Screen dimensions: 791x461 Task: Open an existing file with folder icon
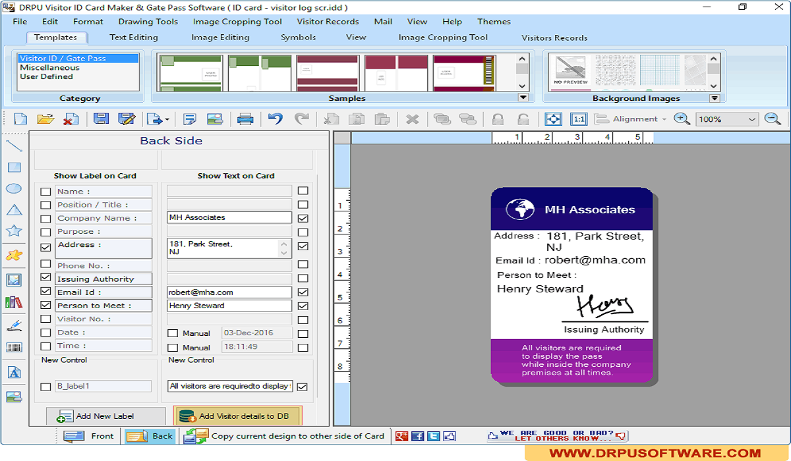coord(45,119)
